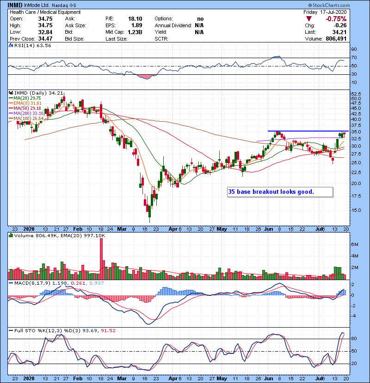Click the blue 35 resistance line

point(308,131)
